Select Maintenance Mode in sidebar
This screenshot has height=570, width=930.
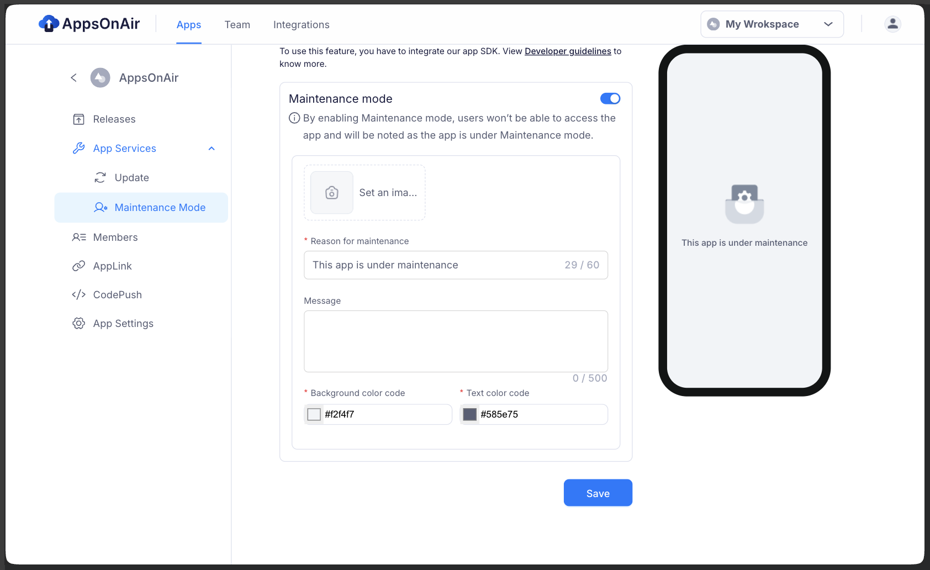click(141, 208)
